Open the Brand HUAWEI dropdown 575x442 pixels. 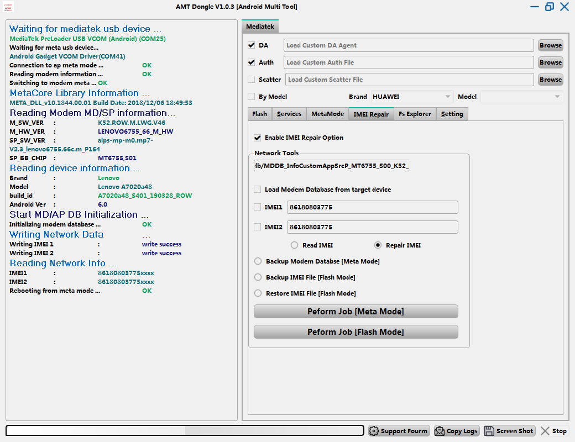411,97
